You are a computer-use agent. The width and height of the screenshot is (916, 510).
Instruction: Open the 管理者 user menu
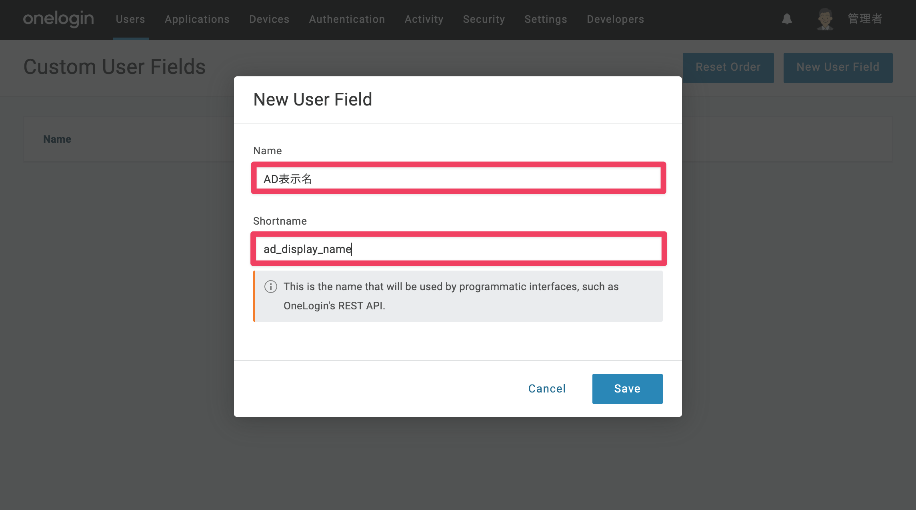[x=865, y=19]
